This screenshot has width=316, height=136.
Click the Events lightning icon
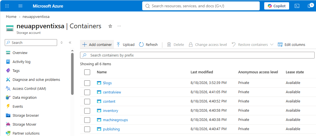(x=8, y=106)
